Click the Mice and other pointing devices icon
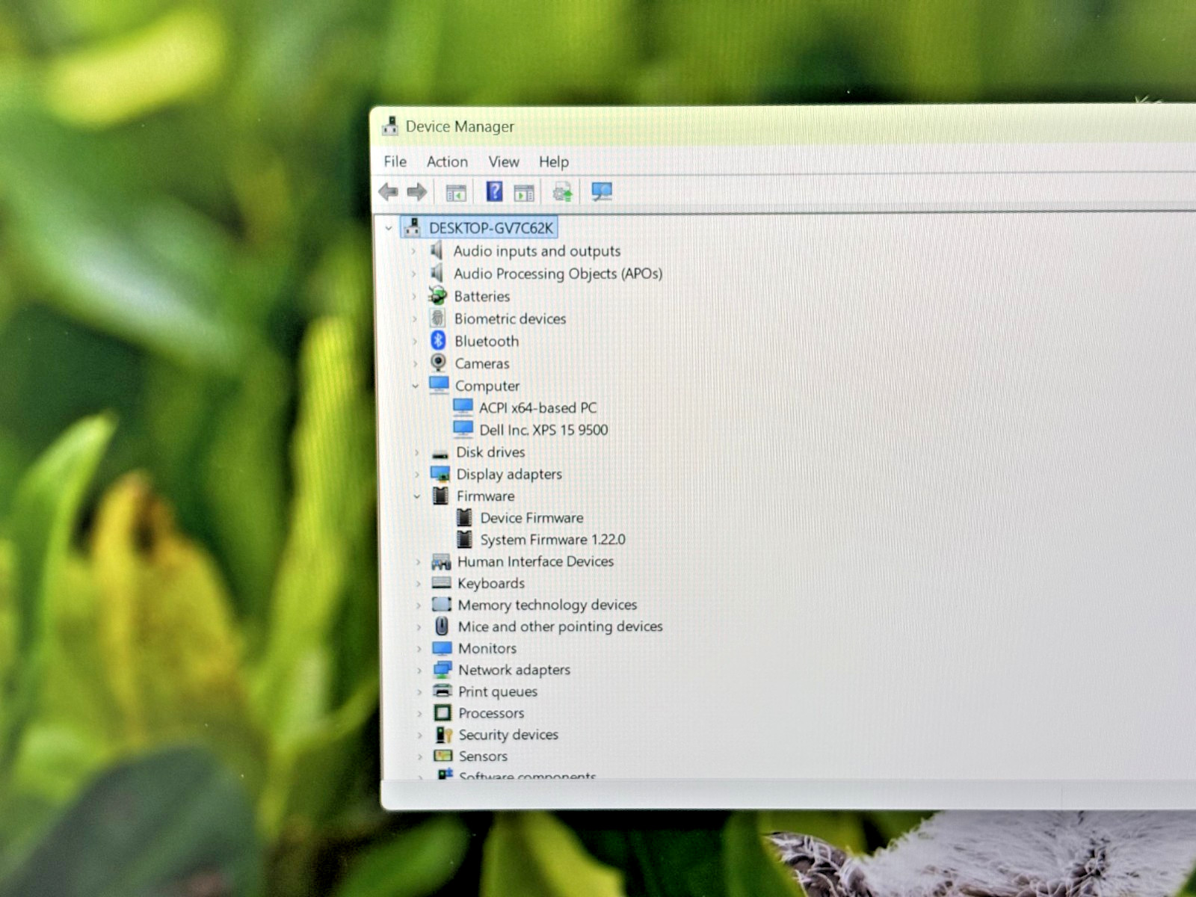Viewport: 1196px width, 897px height. 443,626
